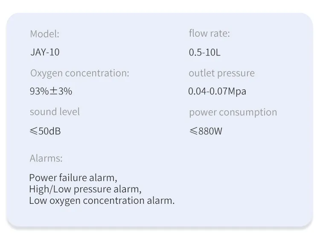Select the ≤880W power value
The height and width of the screenshot is (238, 320).
[206, 131]
